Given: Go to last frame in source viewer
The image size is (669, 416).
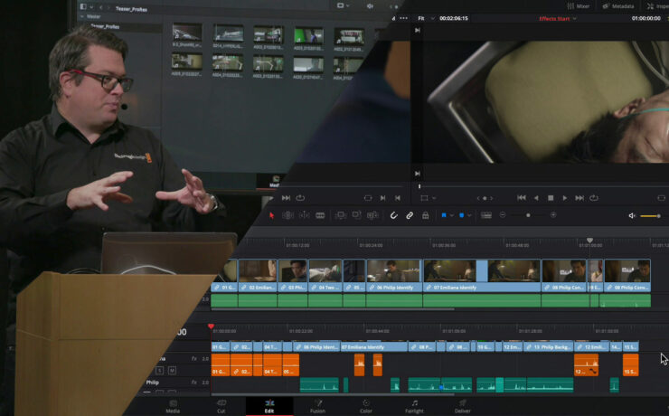Looking at the screenshot, I should tap(286, 198).
